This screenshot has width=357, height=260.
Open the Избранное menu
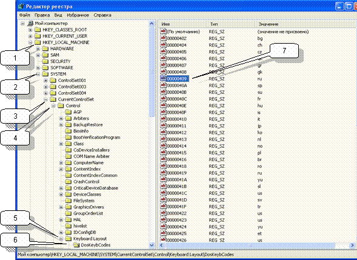pyautogui.click(x=78, y=15)
